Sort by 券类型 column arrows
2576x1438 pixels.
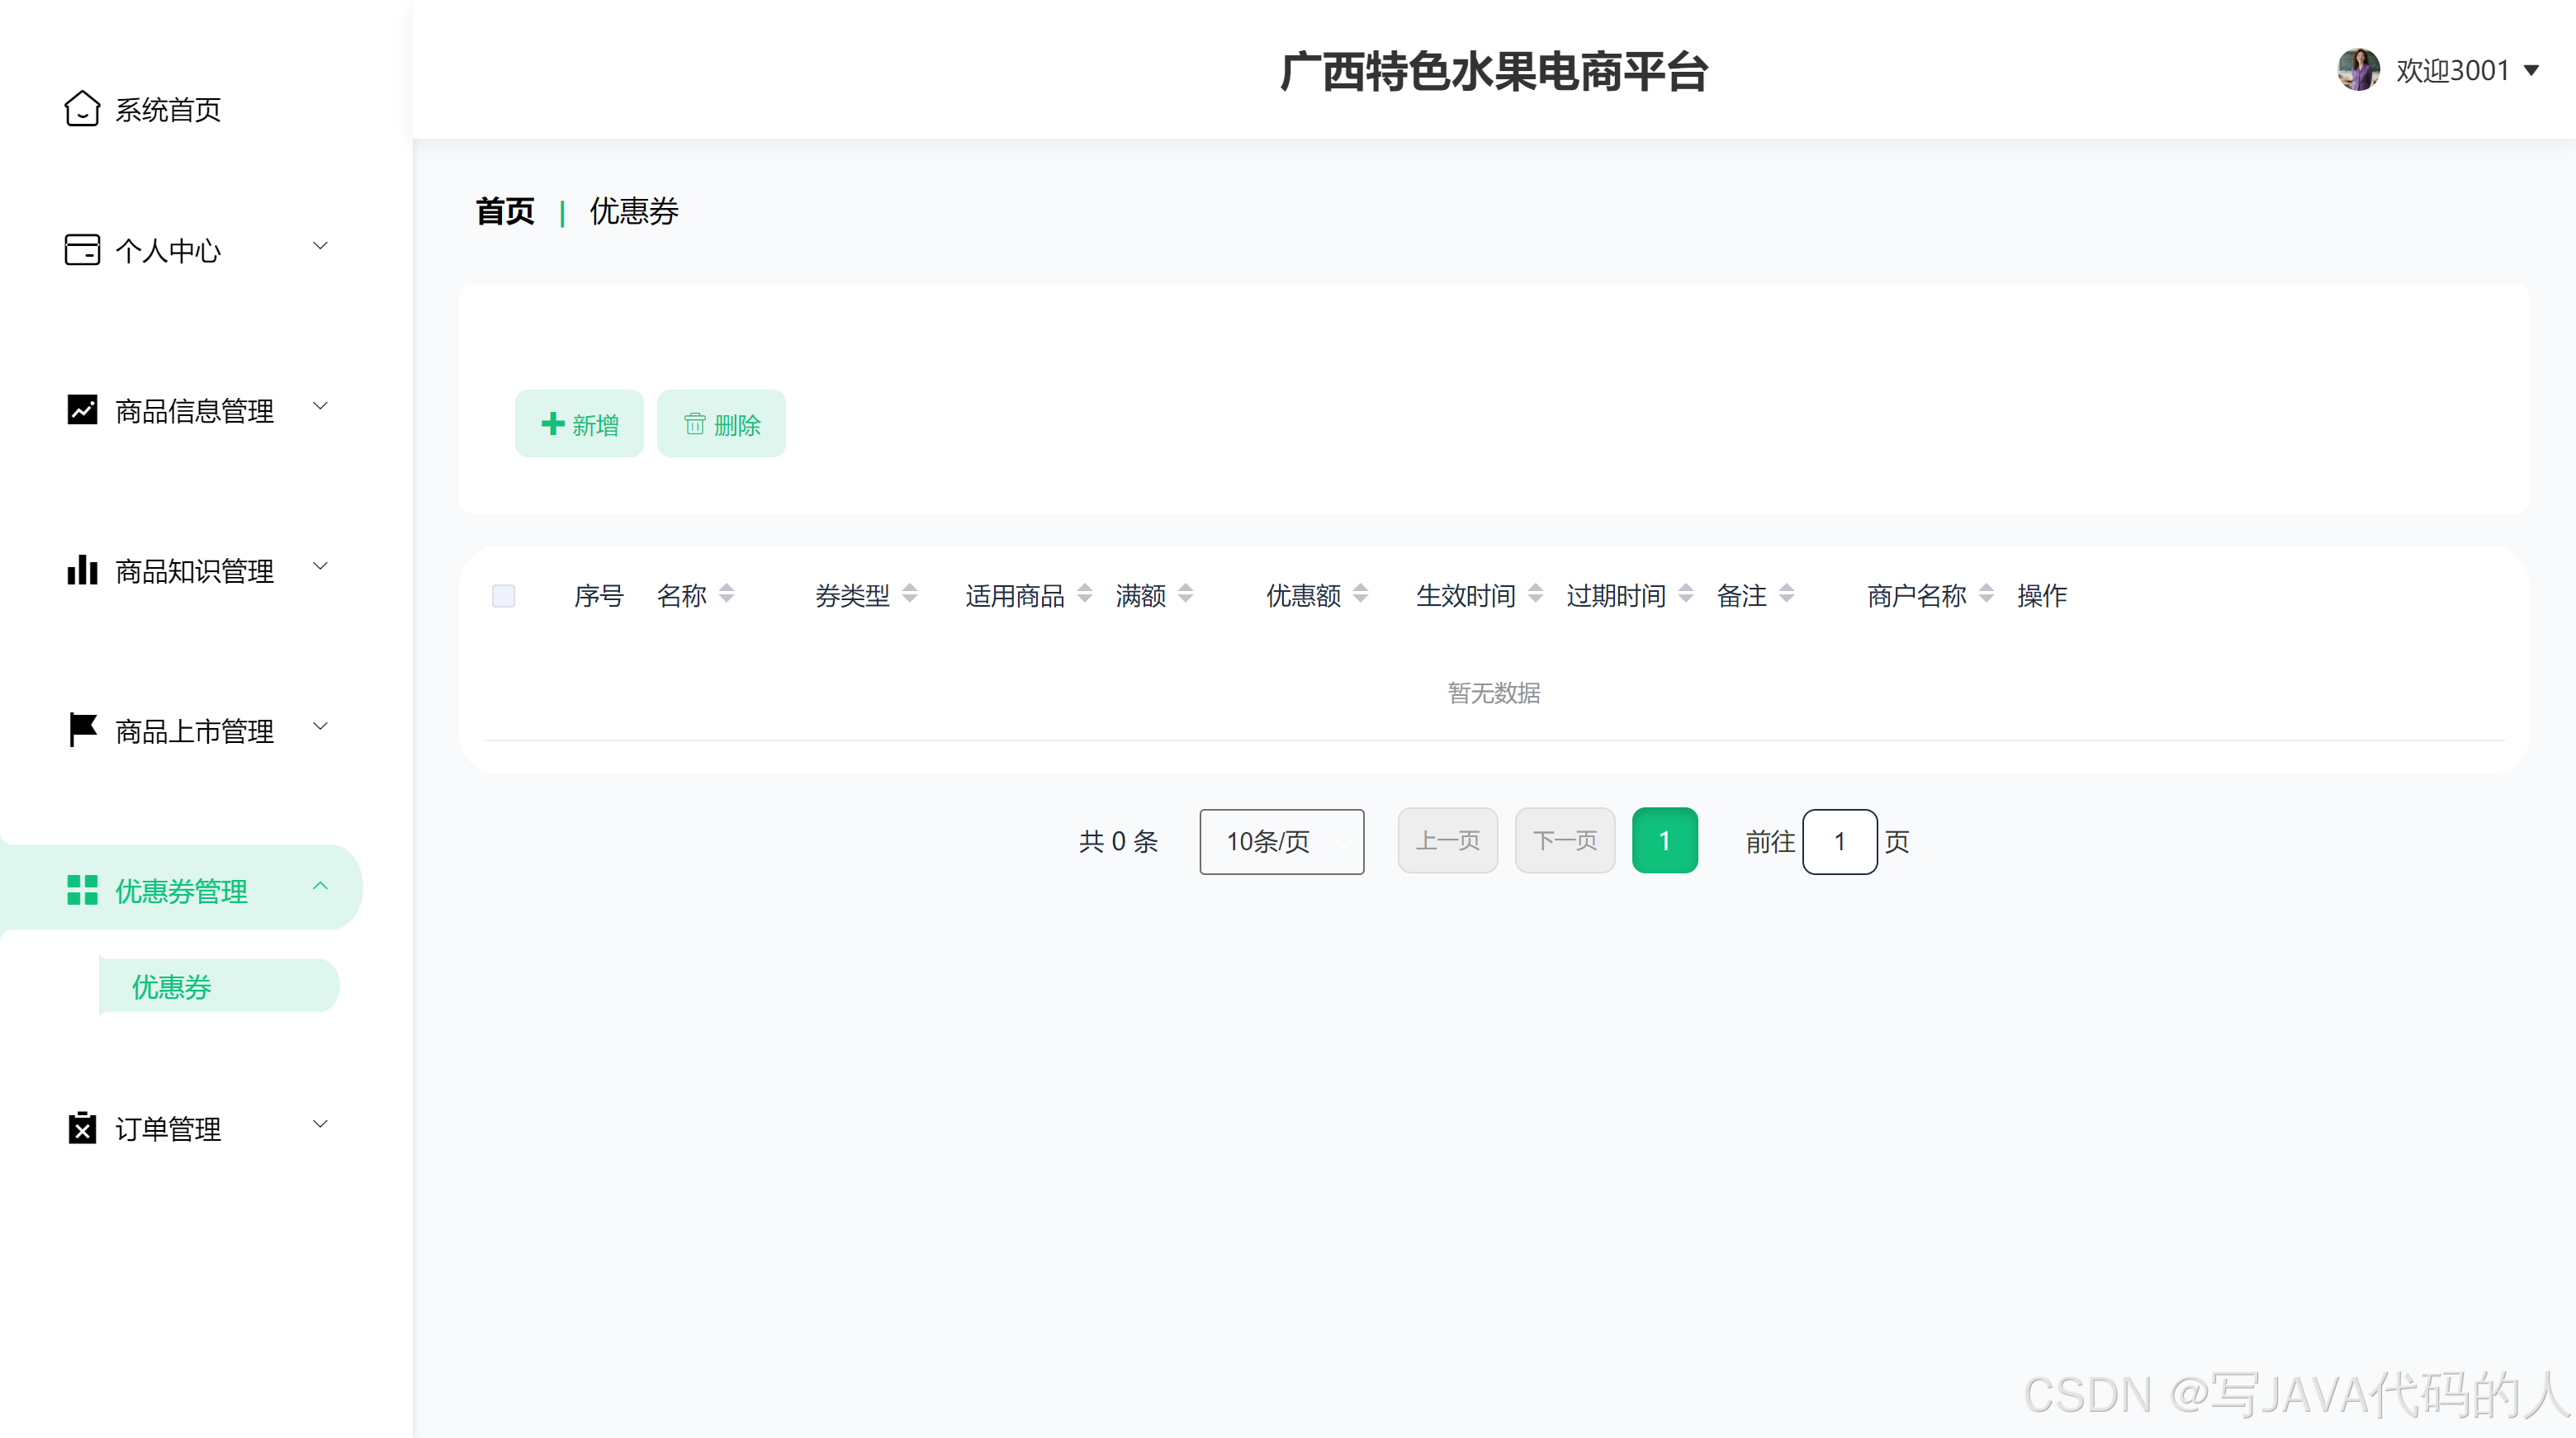pyautogui.click(x=910, y=594)
